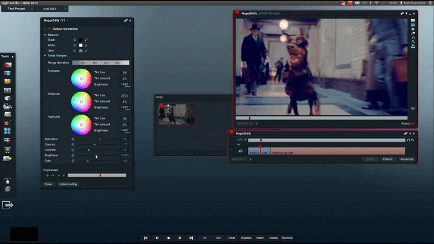Click the home icon in Tools panel
This screenshot has height=244, width=434.
pos(7,182)
